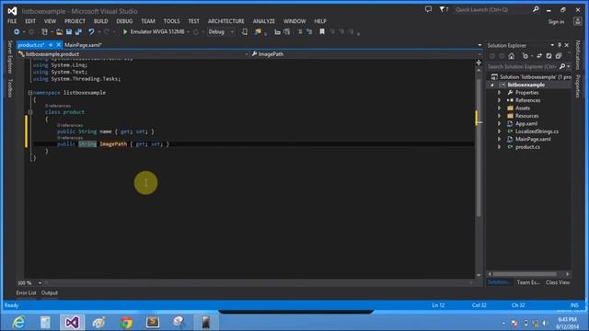Open the FILE menu
589x331 pixels.
(12, 21)
